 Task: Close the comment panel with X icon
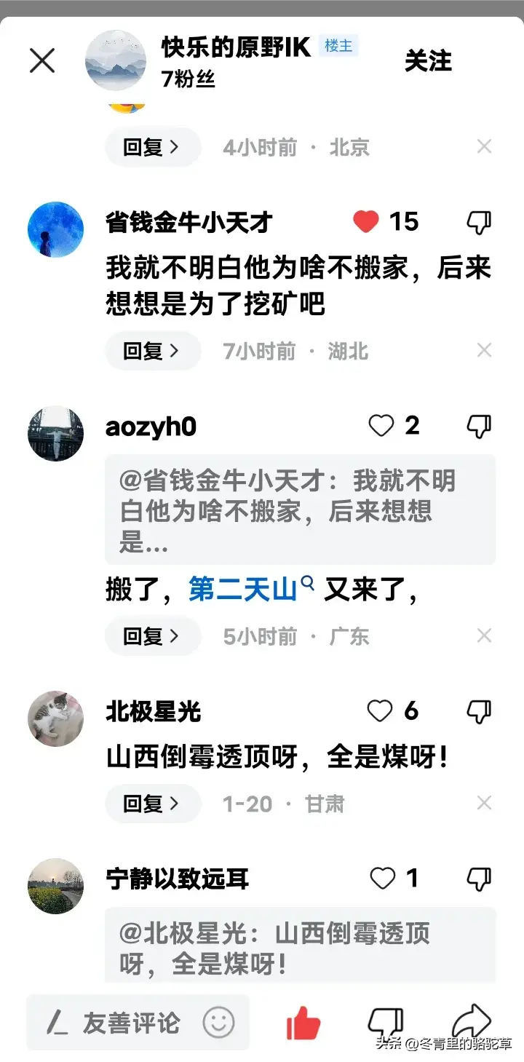coord(42,60)
